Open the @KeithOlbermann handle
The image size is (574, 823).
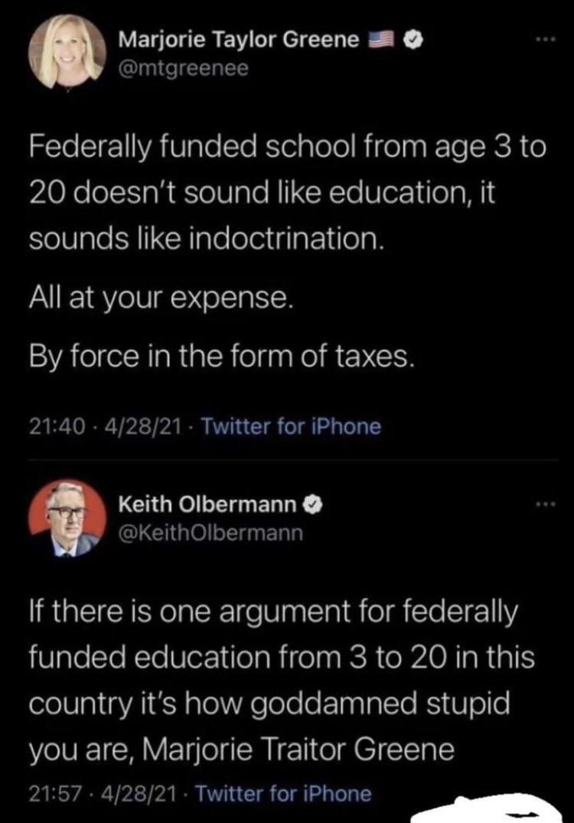point(210,531)
